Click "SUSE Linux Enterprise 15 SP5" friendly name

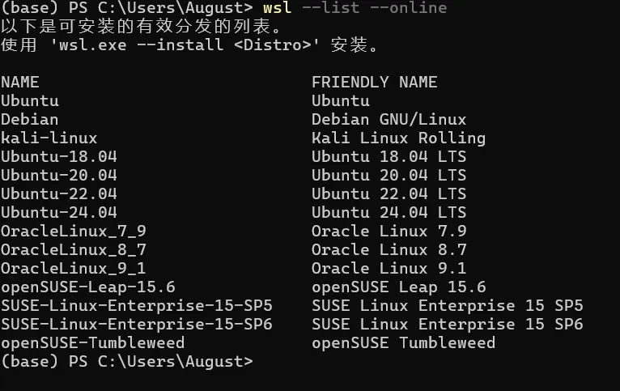(447, 306)
